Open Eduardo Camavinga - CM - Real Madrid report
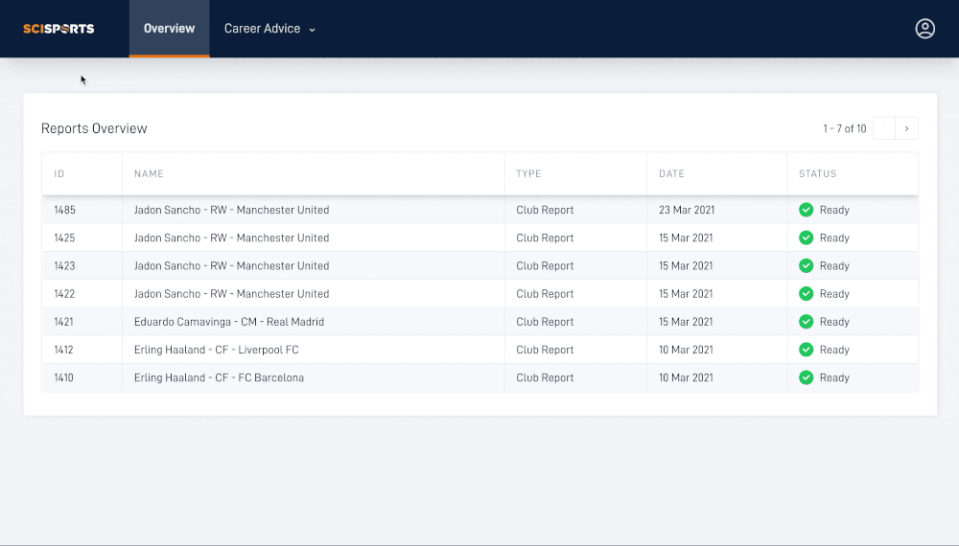This screenshot has height=546, width=959. [x=229, y=322]
